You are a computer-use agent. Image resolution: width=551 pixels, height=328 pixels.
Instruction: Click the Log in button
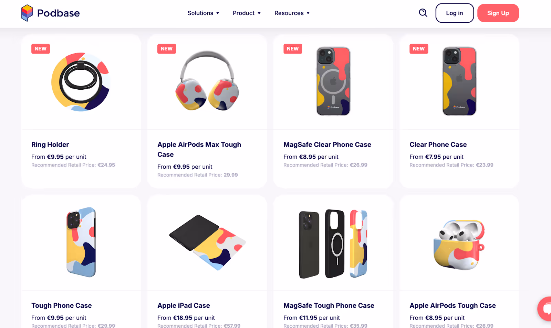(x=455, y=13)
